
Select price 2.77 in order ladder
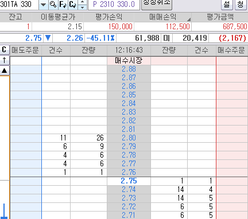[x=129, y=163]
